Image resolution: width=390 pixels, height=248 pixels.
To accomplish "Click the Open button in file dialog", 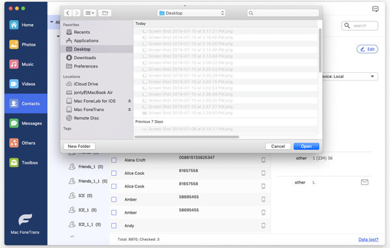I will click(x=306, y=146).
